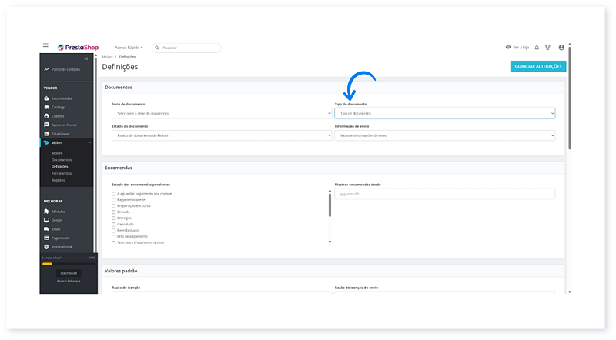This screenshot has width=616, height=340.
Task: Check 'A aguardar pagamento por cheque'
Action: tap(114, 194)
